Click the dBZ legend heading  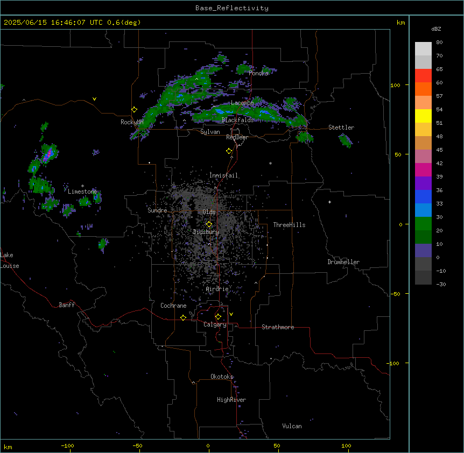(x=436, y=29)
